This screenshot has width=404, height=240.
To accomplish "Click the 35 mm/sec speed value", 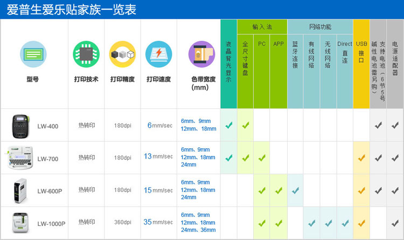I will [x=158, y=222].
